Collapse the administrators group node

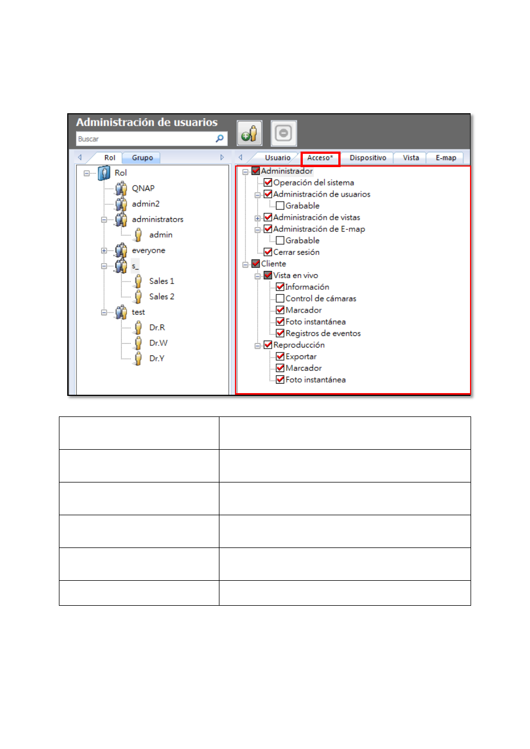pyautogui.click(x=104, y=220)
